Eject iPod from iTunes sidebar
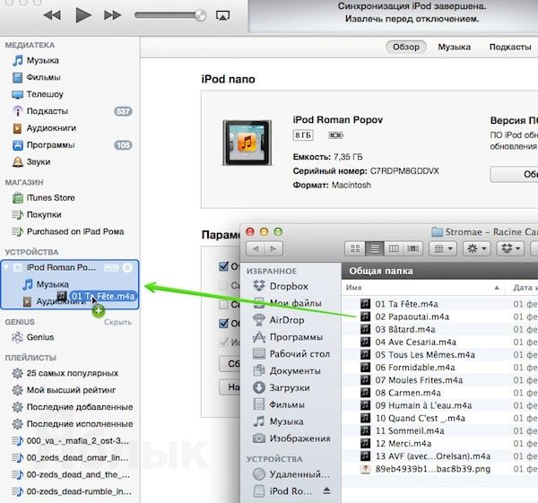Image resolution: width=538 pixels, height=503 pixels. click(127, 267)
